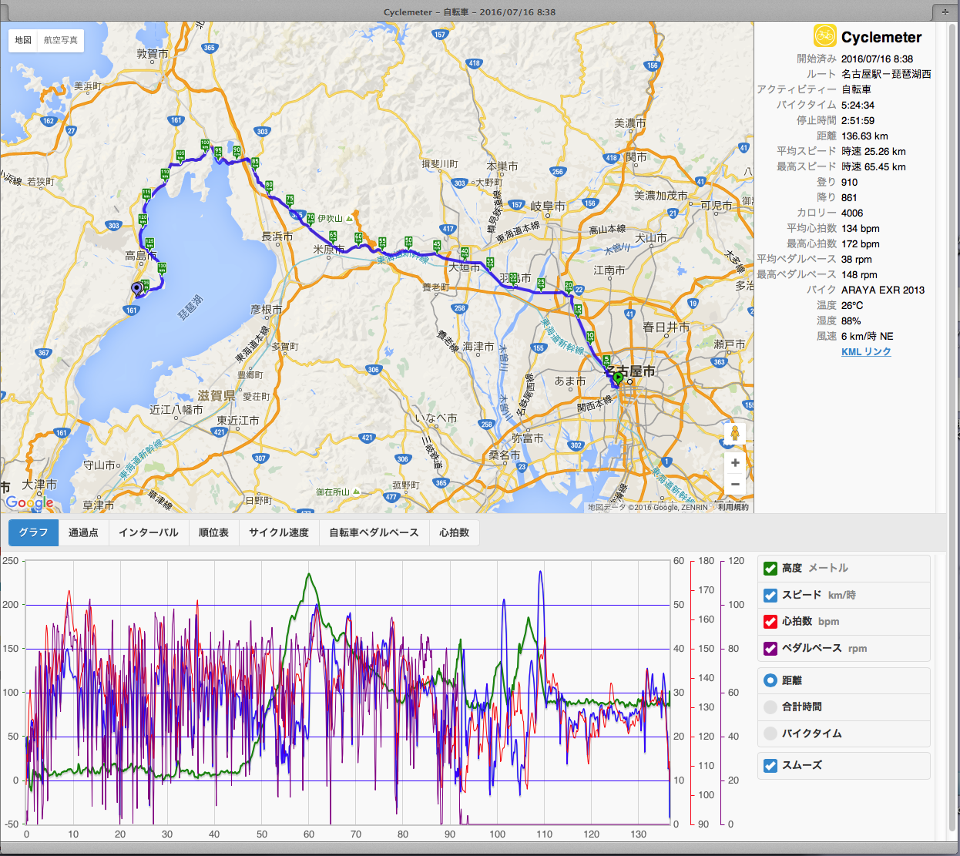Image resolution: width=960 pixels, height=856 pixels.
Task: Select the 135 km route marker
Action: tap(145, 285)
